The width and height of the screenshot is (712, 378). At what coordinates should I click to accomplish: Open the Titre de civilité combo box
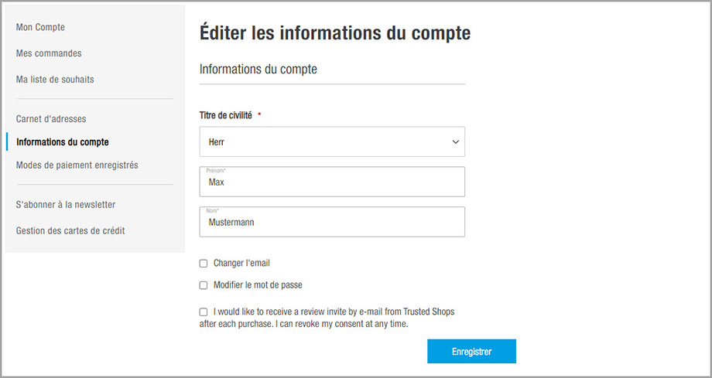tap(331, 142)
